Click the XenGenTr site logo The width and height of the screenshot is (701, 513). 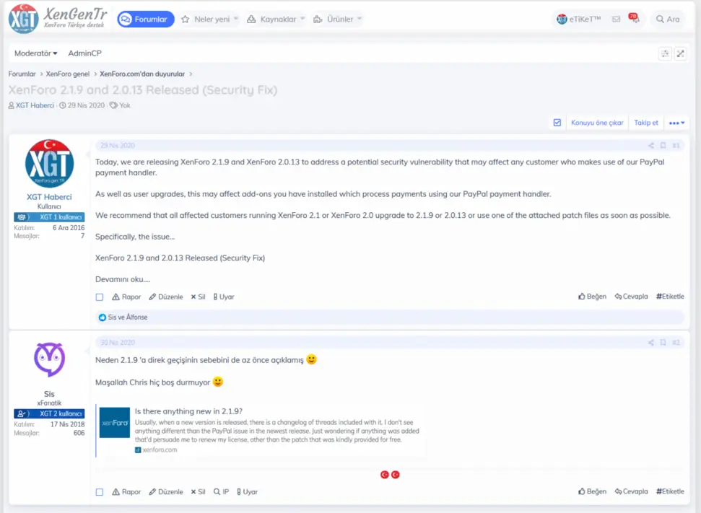tap(58, 19)
